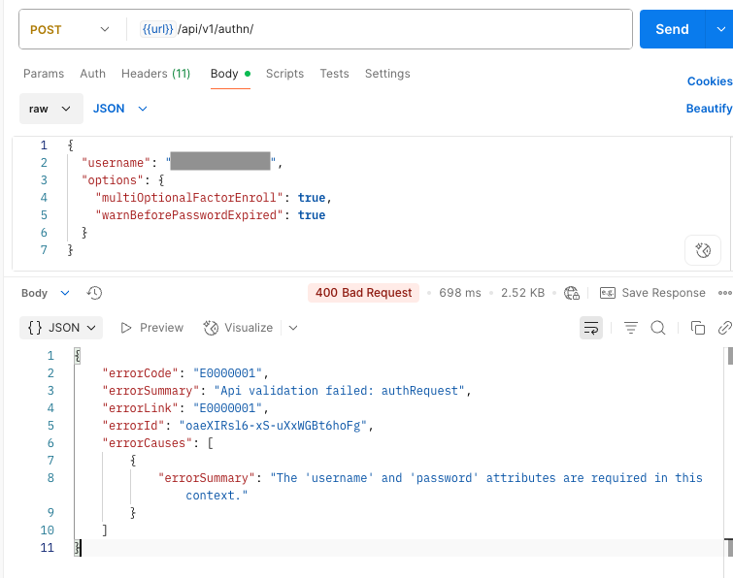
Task: Search within the response body
Action: [x=657, y=328]
